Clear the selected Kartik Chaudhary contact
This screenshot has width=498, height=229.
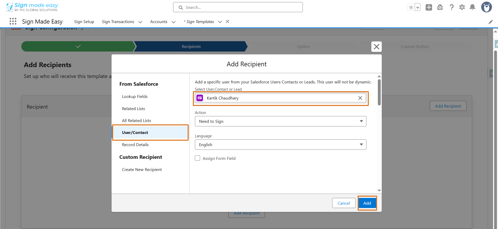[360, 98]
